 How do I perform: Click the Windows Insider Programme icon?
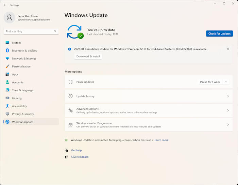point(70,125)
